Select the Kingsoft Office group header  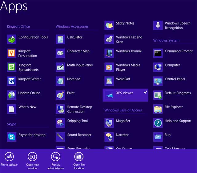pyautogui.click(x=18, y=26)
